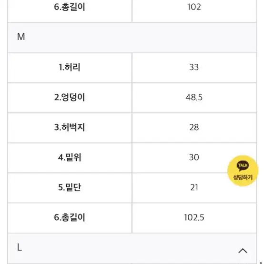The width and height of the screenshot is (264, 264).
Task: Click the top 6.총길이 row label
Action: (x=70, y=7)
